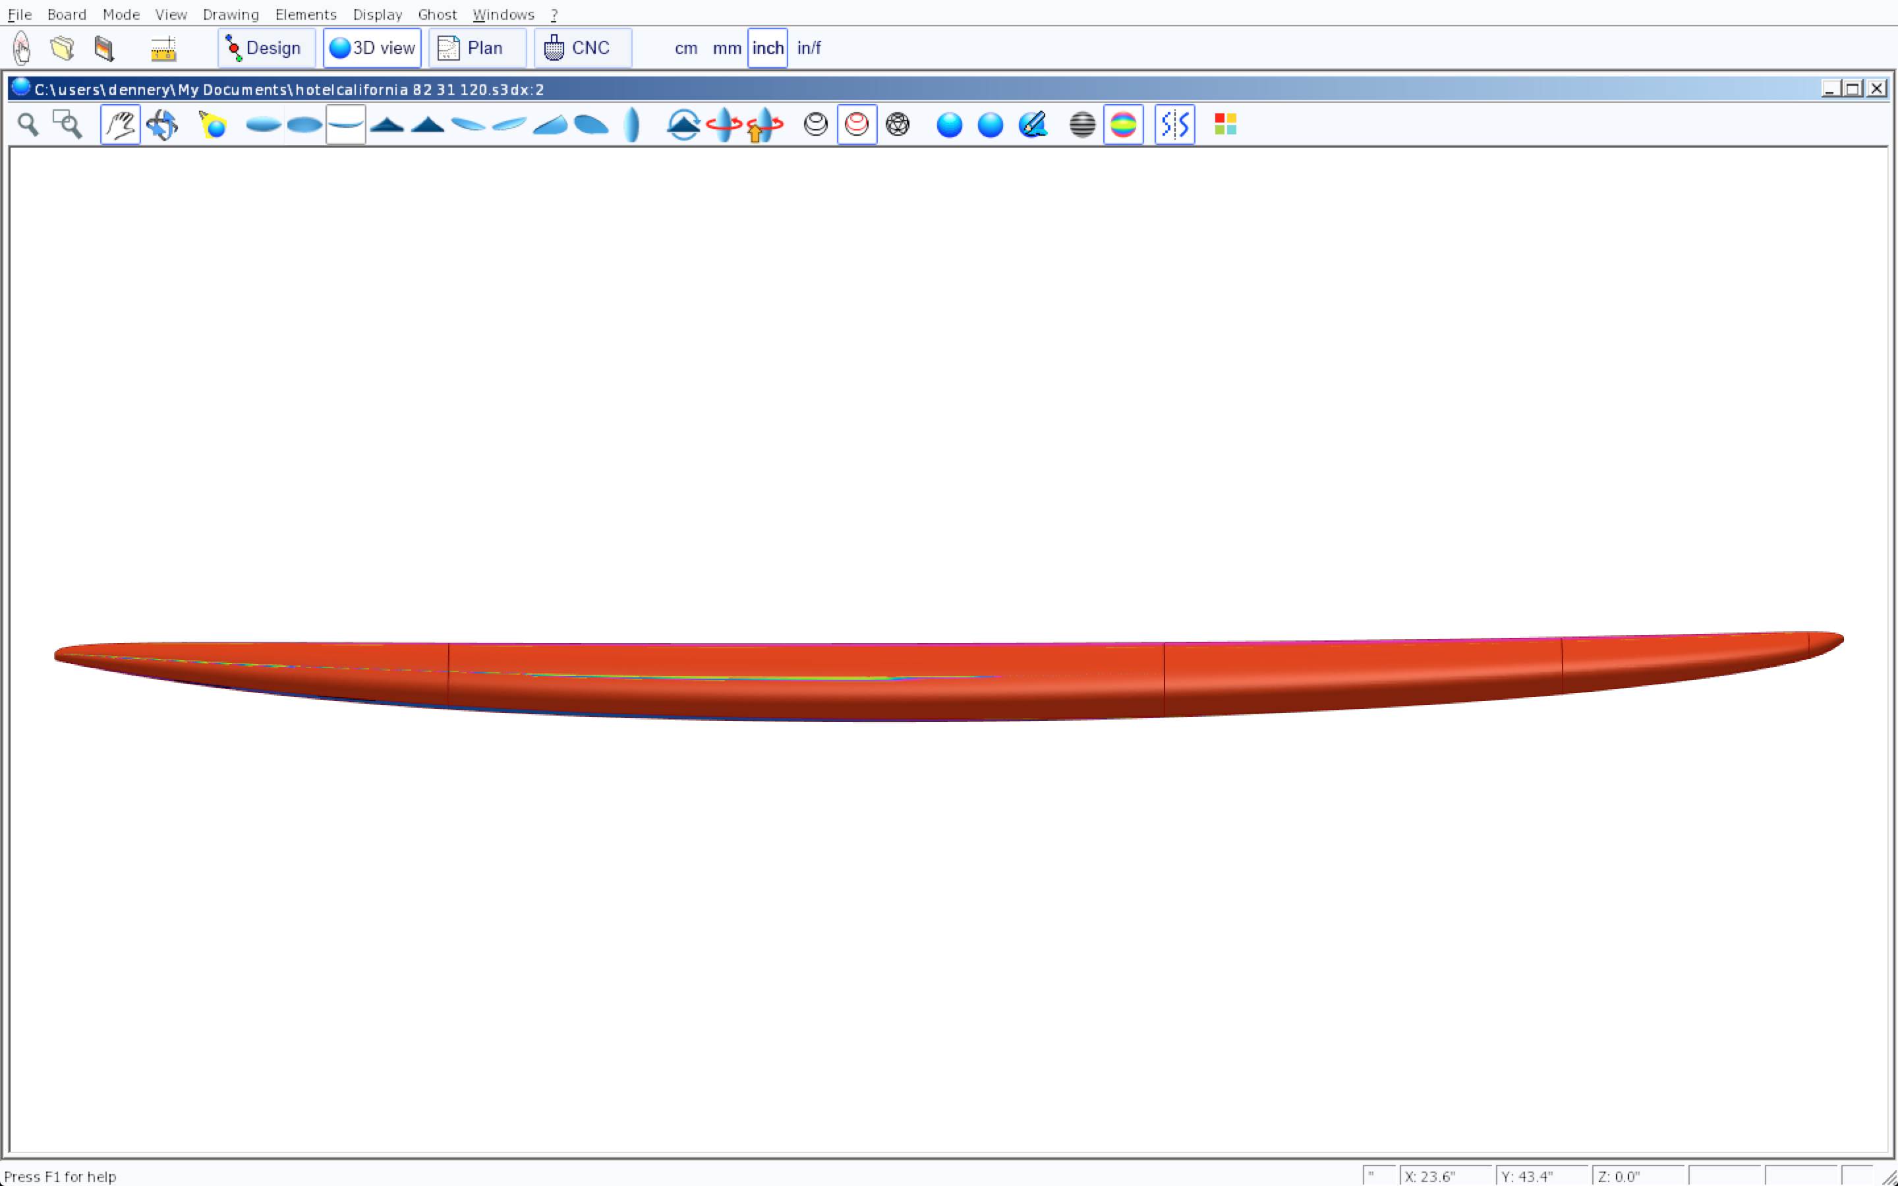Viewport: 1898px width, 1186px height.
Task: Open the CNC mode
Action: point(582,49)
